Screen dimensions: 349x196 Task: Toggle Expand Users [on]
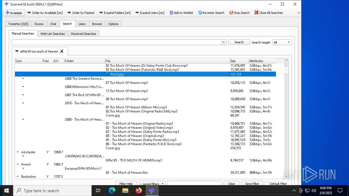(x=150, y=13)
